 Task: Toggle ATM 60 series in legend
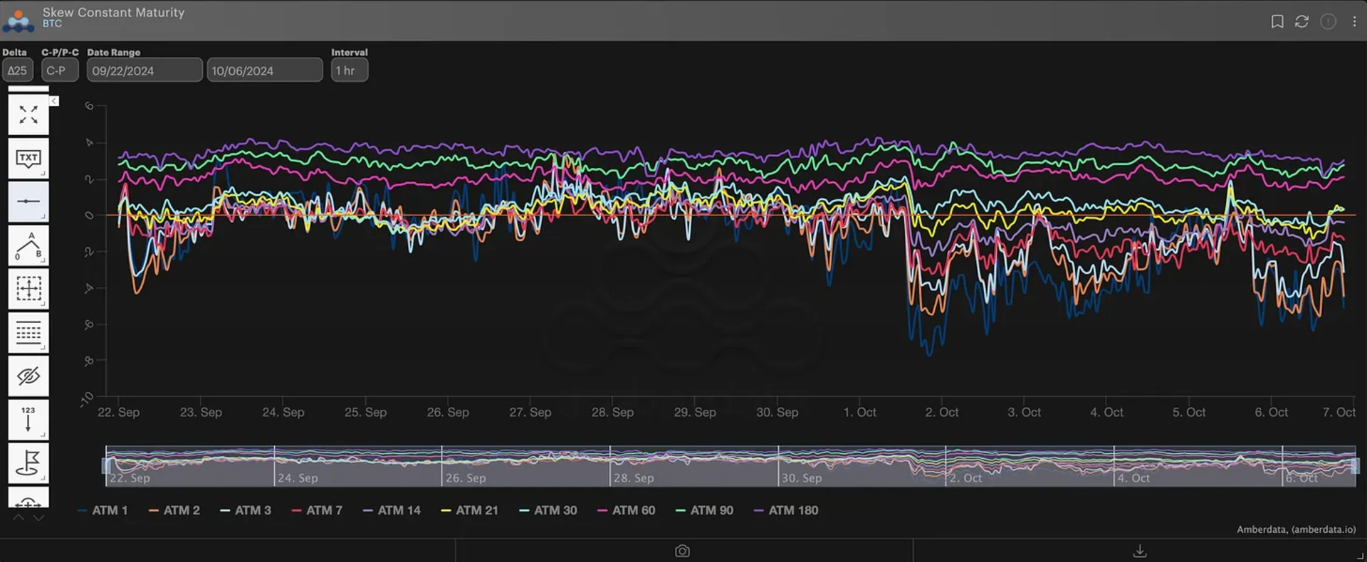coord(627,510)
